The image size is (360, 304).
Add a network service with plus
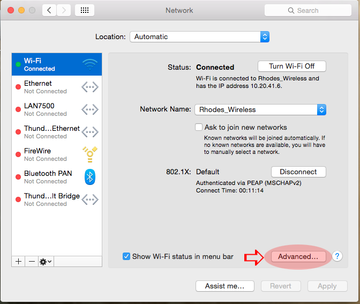pyautogui.click(x=18, y=262)
